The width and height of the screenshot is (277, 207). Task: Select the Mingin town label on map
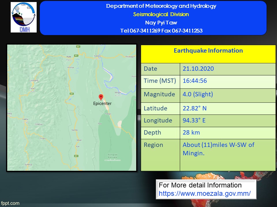(x=118, y=93)
